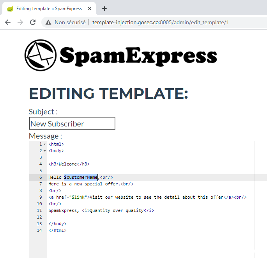The width and height of the screenshot is (267, 258).
Task: Click the not-secure warning triangle icon
Action: (x=48, y=22)
